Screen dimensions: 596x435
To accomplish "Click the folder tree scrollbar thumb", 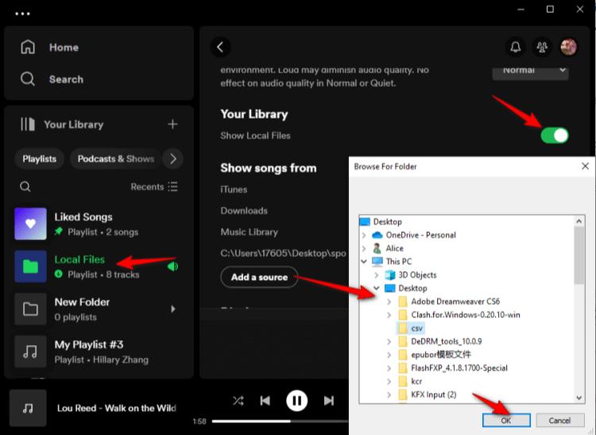I will click(x=579, y=255).
